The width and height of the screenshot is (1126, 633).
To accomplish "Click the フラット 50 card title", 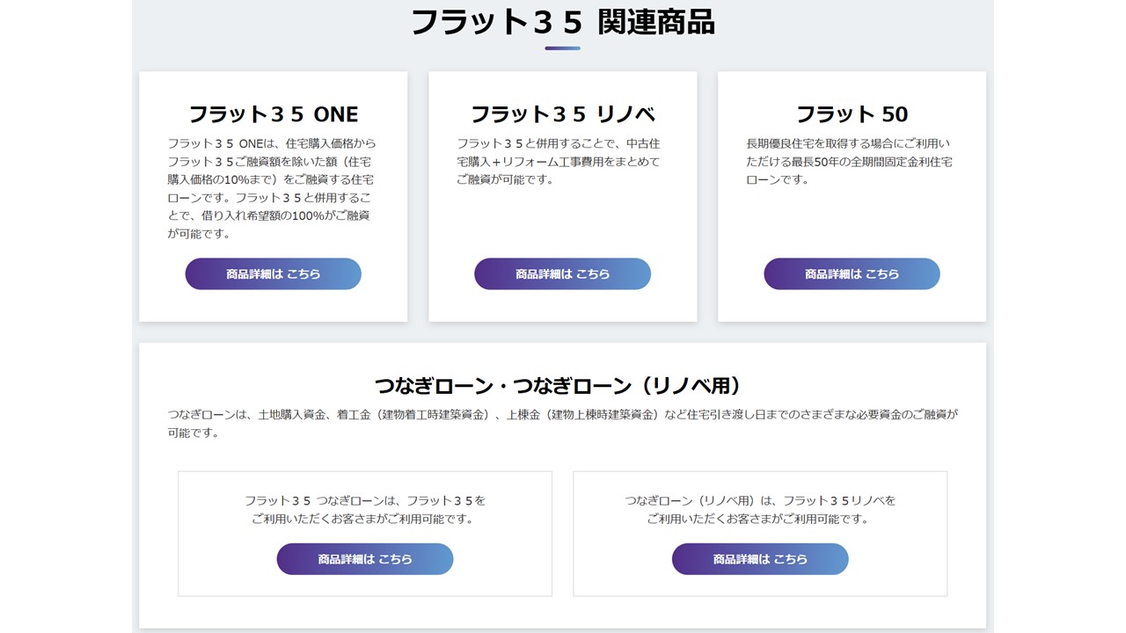I will click(852, 114).
